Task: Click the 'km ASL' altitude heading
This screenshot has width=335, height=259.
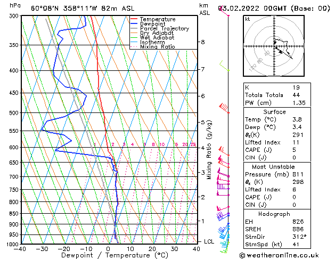Action: coord(205,9)
